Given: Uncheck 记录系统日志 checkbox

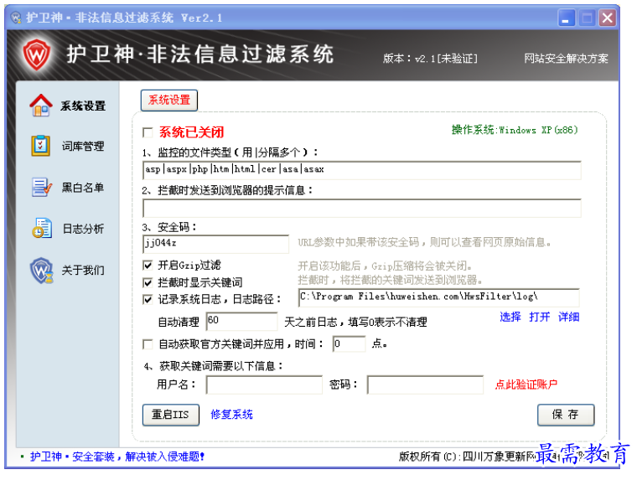Looking at the screenshot, I should [x=148, y=300].
